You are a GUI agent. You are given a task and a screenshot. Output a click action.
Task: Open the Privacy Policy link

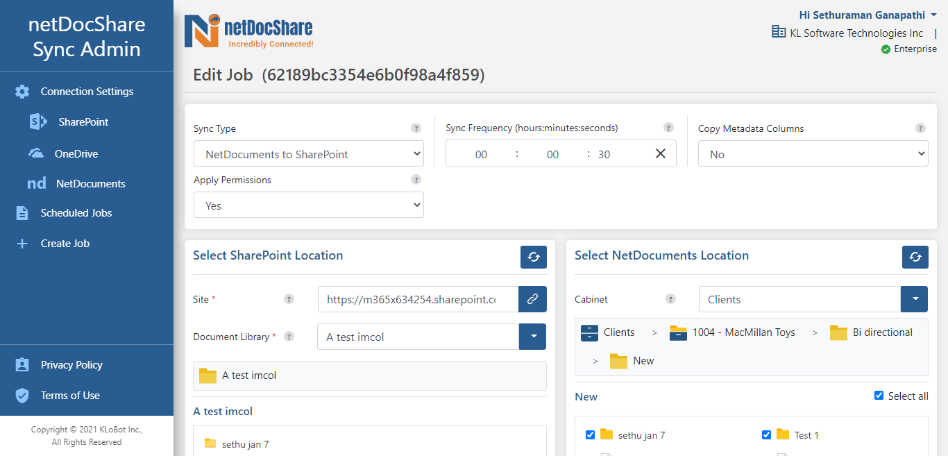click(x=71, y=365)
